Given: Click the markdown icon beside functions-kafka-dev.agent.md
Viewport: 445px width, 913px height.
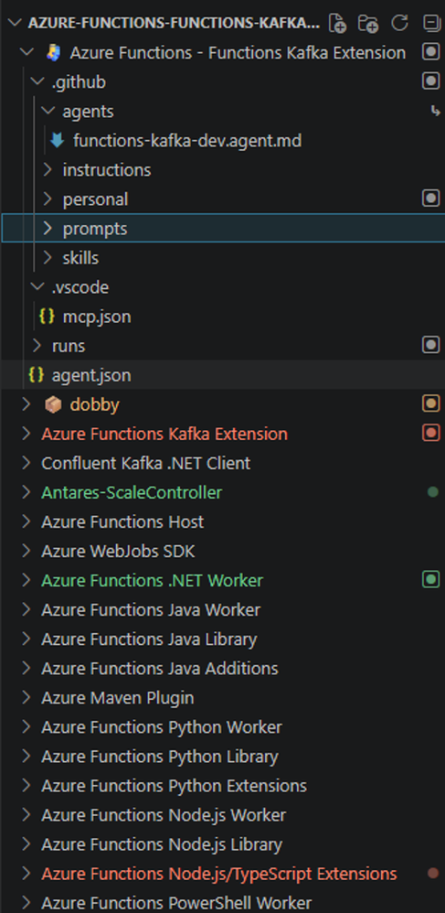Looking at the screenshot, I should click(57, 140).
